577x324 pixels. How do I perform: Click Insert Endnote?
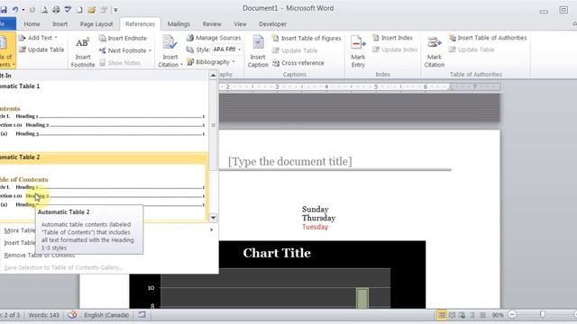point(123,38)
